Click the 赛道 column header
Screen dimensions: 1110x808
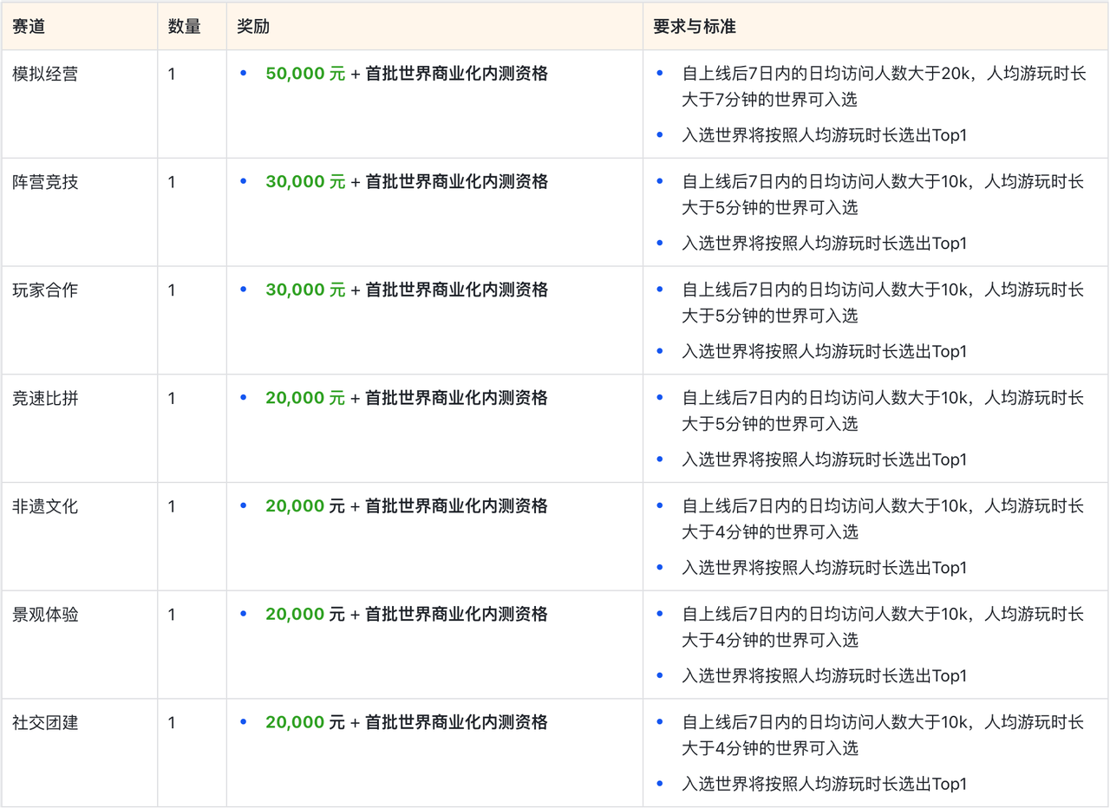point(29,27)
